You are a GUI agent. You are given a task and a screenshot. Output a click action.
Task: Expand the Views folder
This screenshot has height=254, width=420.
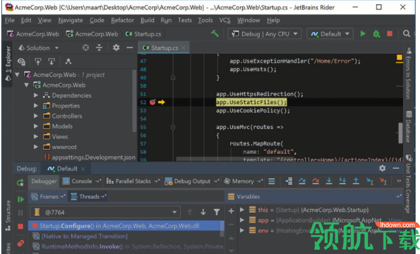point(36,136)
